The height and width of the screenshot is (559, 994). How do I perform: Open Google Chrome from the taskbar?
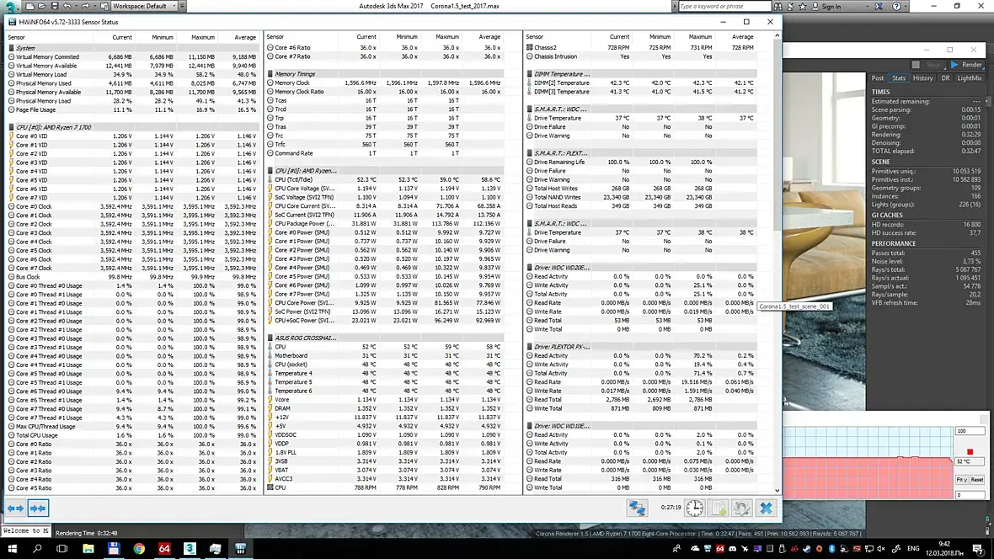(139, 548)
